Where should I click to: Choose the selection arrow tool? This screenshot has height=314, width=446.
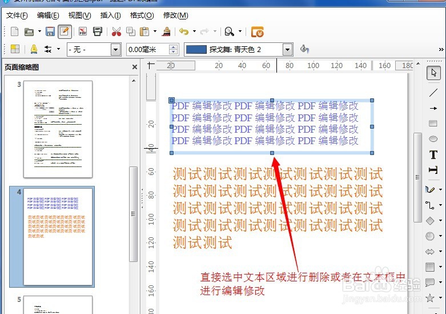pos(433,73)
